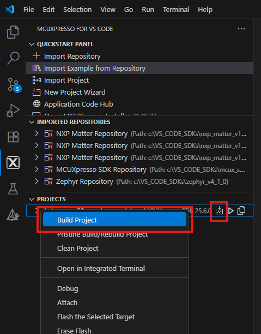The height and width of the screenshot is (334, 261).
Task: Open the Search view in activity bar
Action: click(13, 58)
